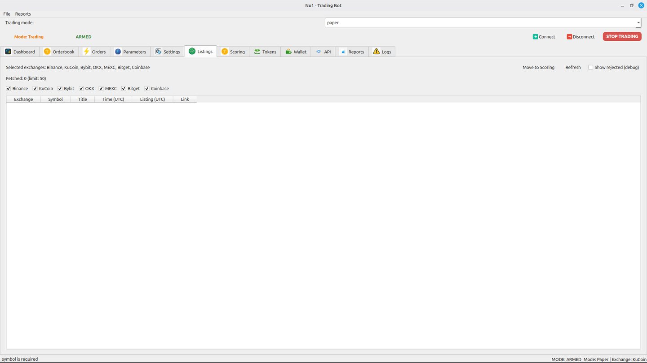Open the Trading mode dropdown arrow
This screenshot has width=647, height=363.
click(638, 23)
